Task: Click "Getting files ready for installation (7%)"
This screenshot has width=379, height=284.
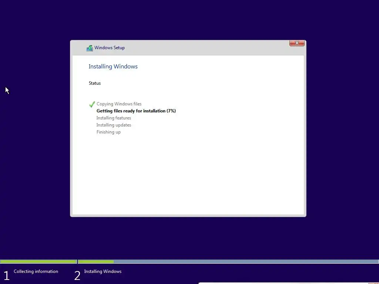Action: coord(136,111)
